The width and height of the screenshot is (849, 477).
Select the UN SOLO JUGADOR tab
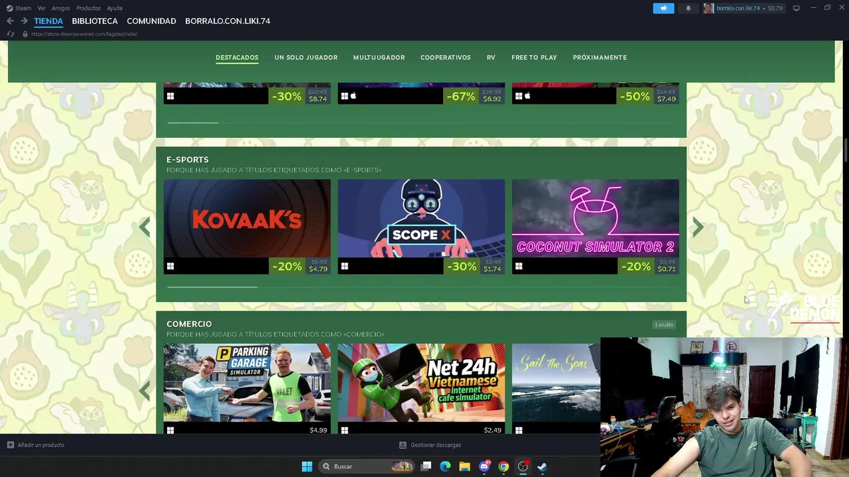(x=306, y=58)
